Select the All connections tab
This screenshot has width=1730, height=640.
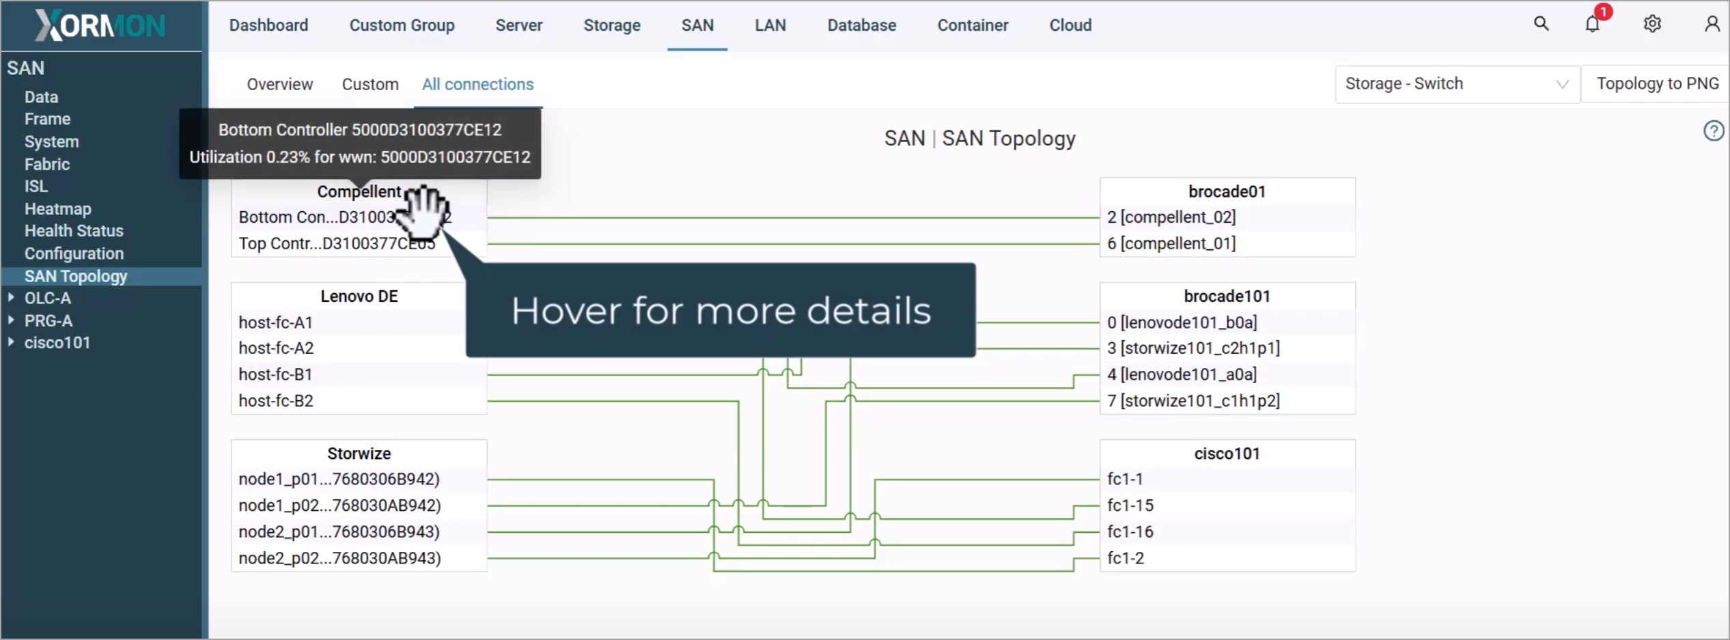coord(478,84)
